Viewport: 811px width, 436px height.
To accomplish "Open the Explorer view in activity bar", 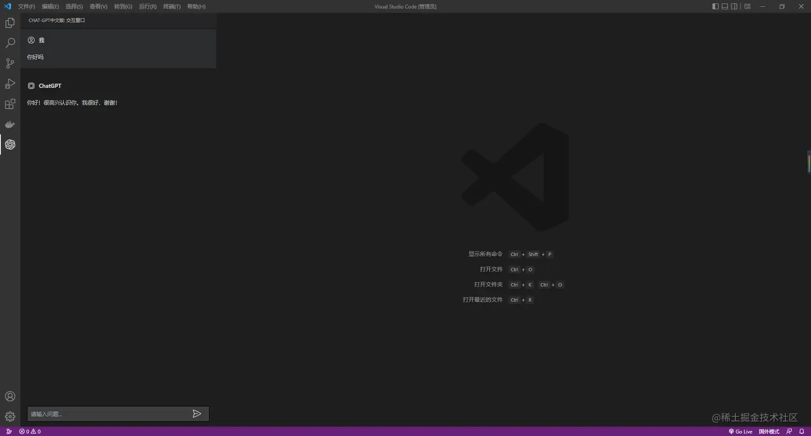I will [x=10, y=23].
